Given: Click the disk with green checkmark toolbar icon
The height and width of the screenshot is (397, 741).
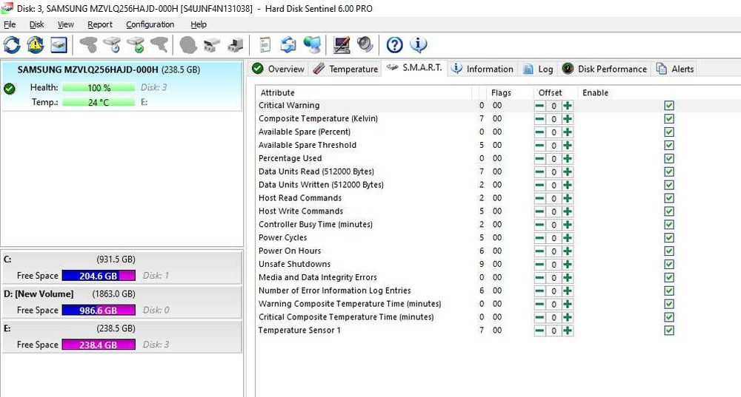Looking at the screenshot, I should (136, 45).
